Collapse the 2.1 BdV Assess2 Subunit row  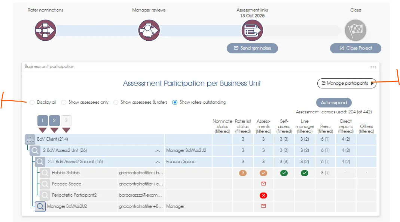pos(158,162)
